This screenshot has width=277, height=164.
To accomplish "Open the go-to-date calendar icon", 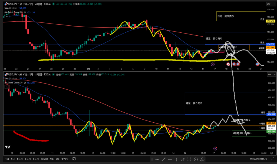I will click(x=74, y=159).
